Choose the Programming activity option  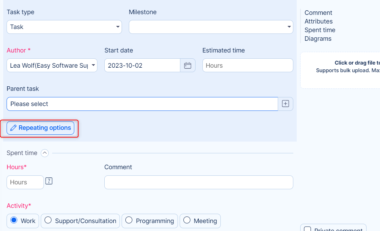coord(129,220)
